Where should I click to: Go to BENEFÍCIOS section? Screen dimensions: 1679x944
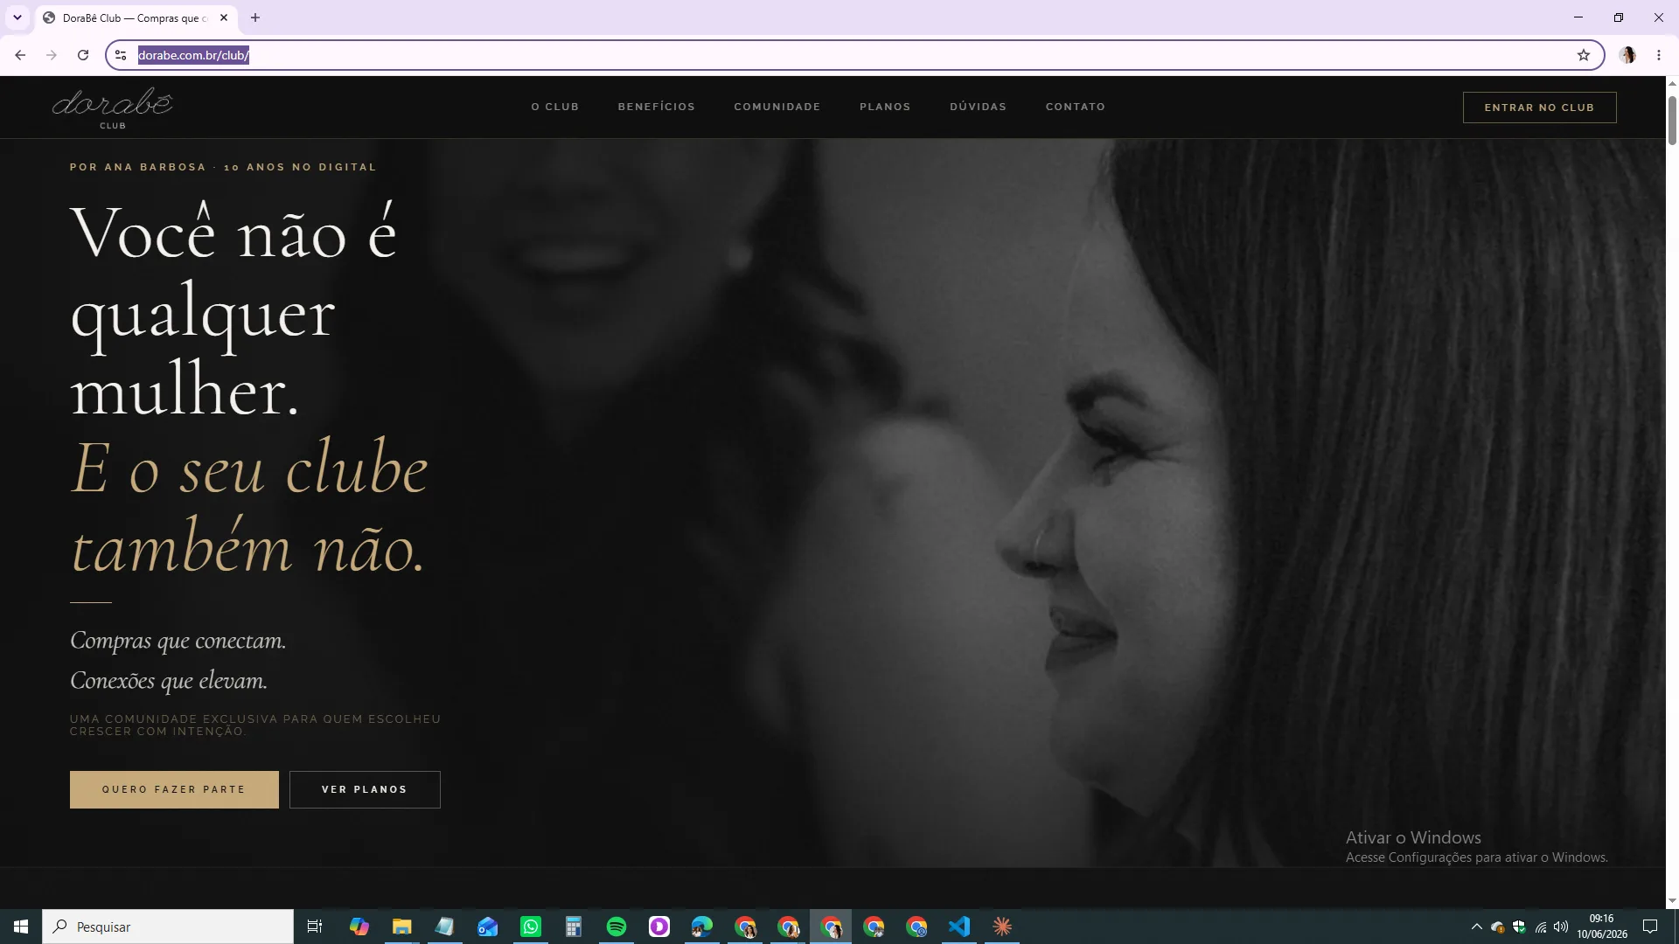click(657, 107)
